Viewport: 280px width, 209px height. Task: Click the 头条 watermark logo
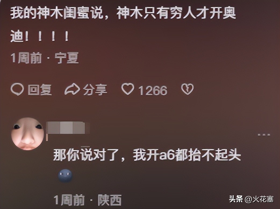236,199
